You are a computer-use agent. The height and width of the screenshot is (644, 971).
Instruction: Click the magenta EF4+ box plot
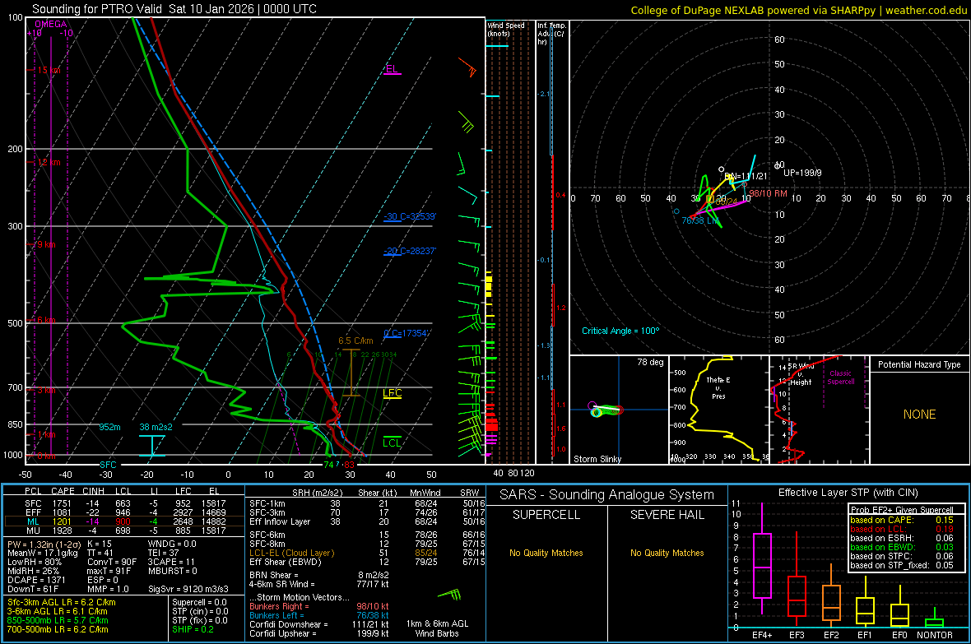point(762,558)
